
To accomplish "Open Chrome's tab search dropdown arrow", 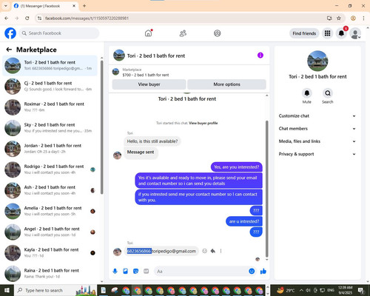I will (5, 6).
